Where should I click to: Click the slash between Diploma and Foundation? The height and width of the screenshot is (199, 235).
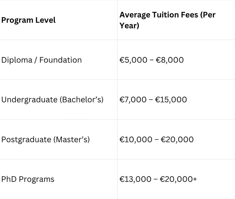point(36,60)
